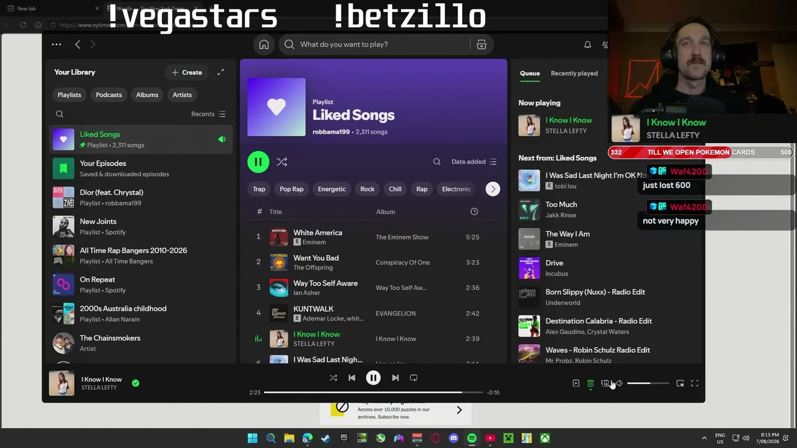797x448 pixels.
Task: Select the White America track row
Action: pos(373,237)
